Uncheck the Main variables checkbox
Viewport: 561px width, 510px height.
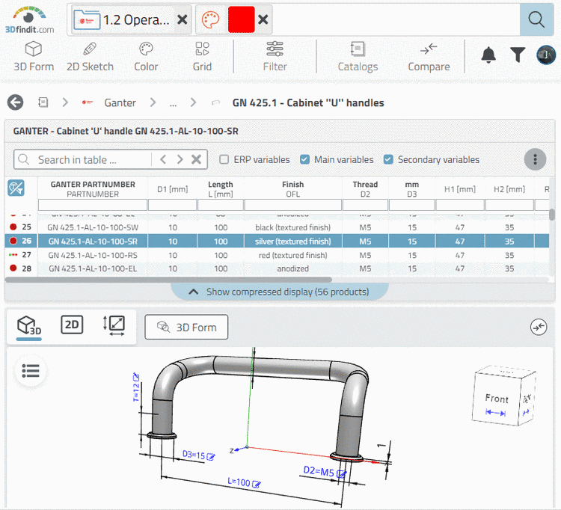pyautogui.click(x=304, y=159)
